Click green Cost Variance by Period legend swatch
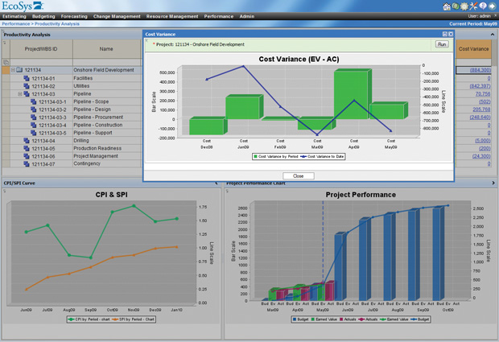 (x=256, y=157)
